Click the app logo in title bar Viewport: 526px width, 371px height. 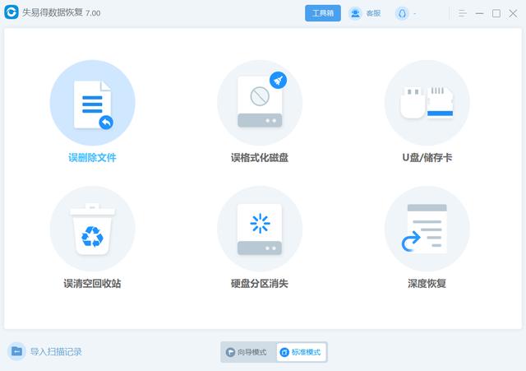tap(12, 13)
